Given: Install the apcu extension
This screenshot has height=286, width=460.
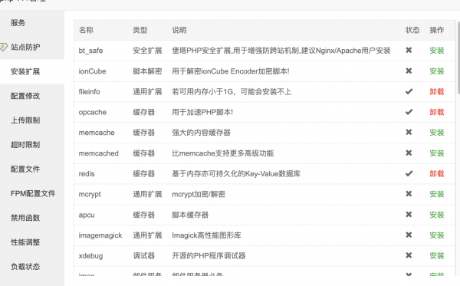Looking at the screenshot, I should point(437,215).
